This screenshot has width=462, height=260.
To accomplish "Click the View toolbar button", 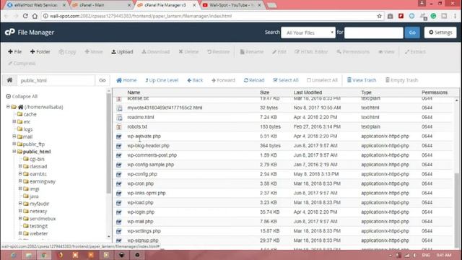I will click(386, 51).
